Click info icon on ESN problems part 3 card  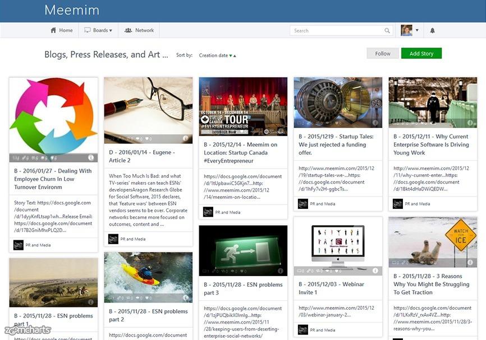pyautogui.click(x=281, y=271)
